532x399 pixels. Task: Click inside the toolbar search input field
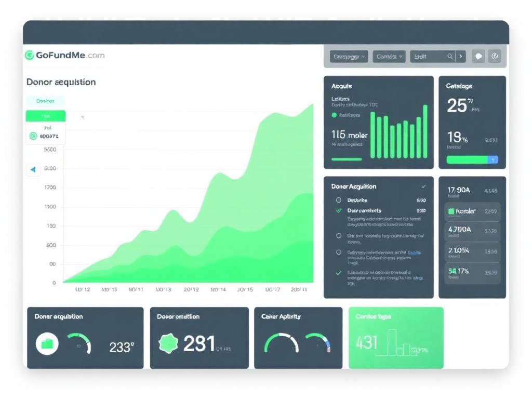[x=429, y=56]
